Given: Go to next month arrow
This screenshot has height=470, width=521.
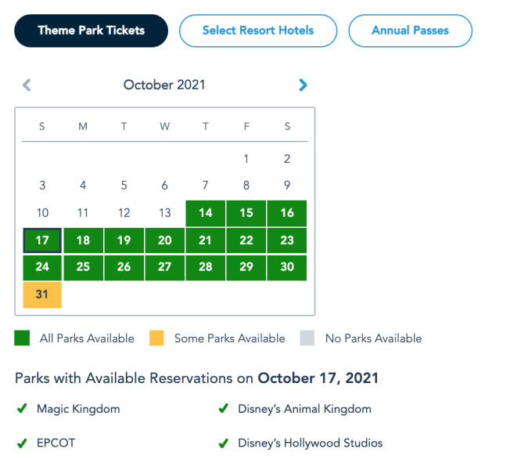Looking at the screenshot, I should (x=303, y=85).
